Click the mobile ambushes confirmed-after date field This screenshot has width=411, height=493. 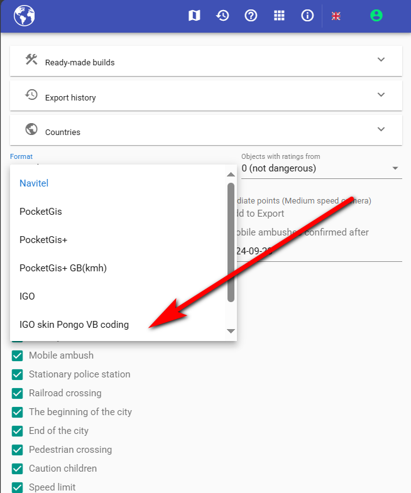[319, 251]
